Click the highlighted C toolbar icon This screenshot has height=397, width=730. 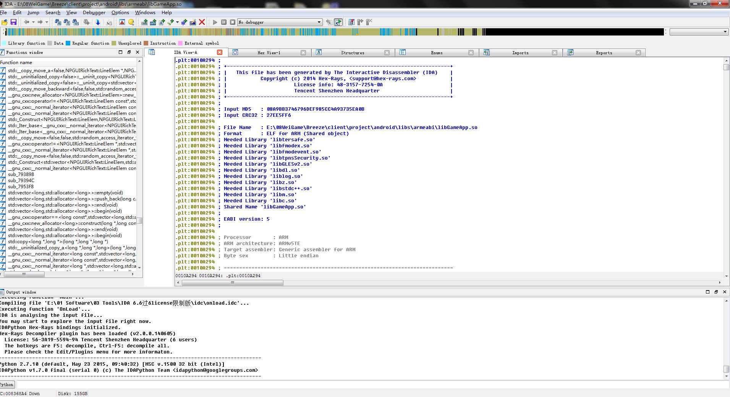tap(338, 22)
